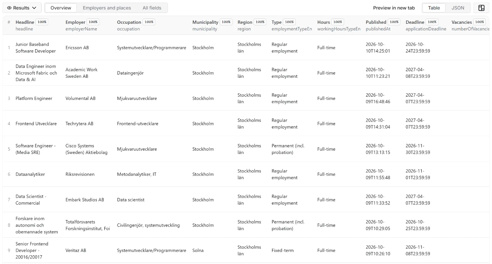Click the Municipality column header
The image size is (492, 264).
pyautogui.click(x=205, y=22)
